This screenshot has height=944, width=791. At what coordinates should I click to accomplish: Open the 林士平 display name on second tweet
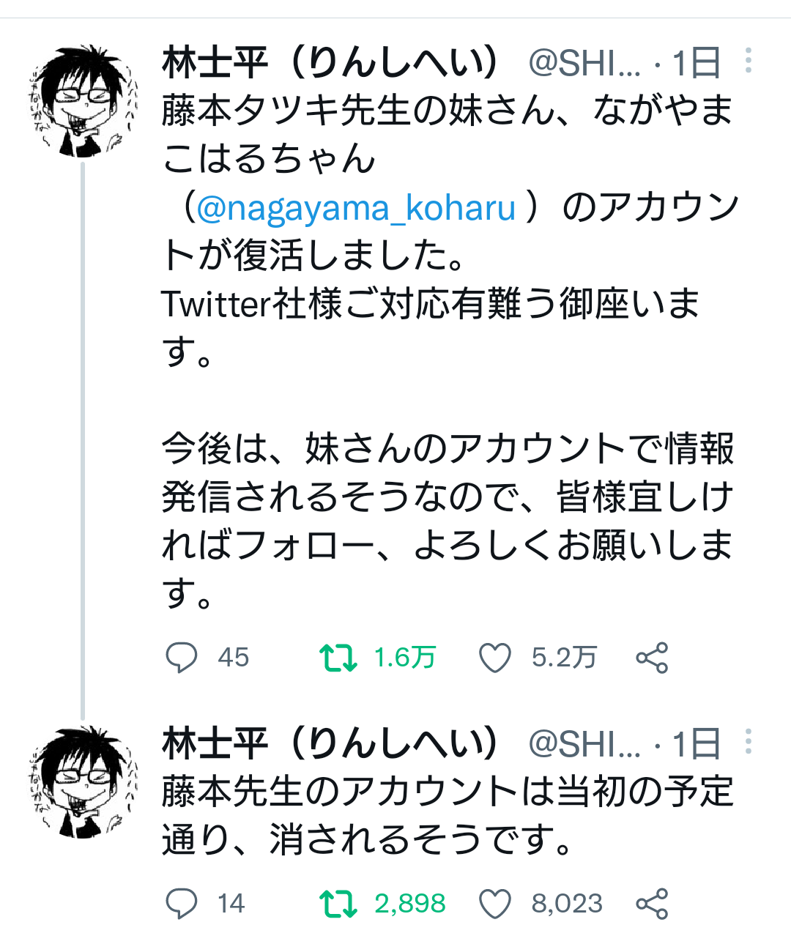pos(331,743)
